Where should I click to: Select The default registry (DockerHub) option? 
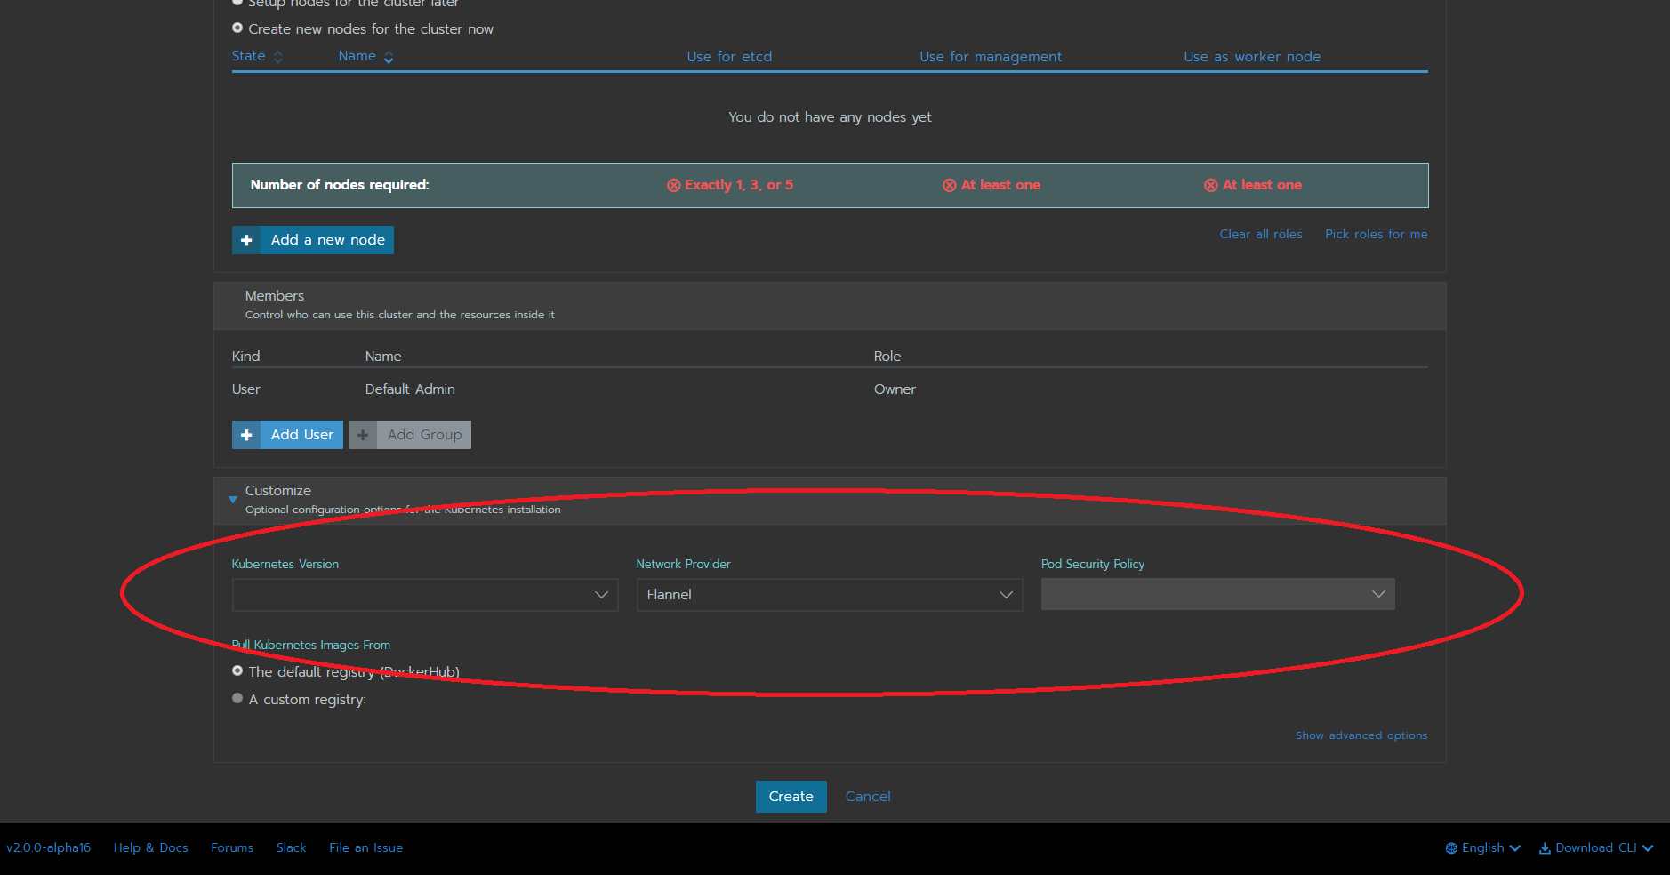click(x=237, y=670)
